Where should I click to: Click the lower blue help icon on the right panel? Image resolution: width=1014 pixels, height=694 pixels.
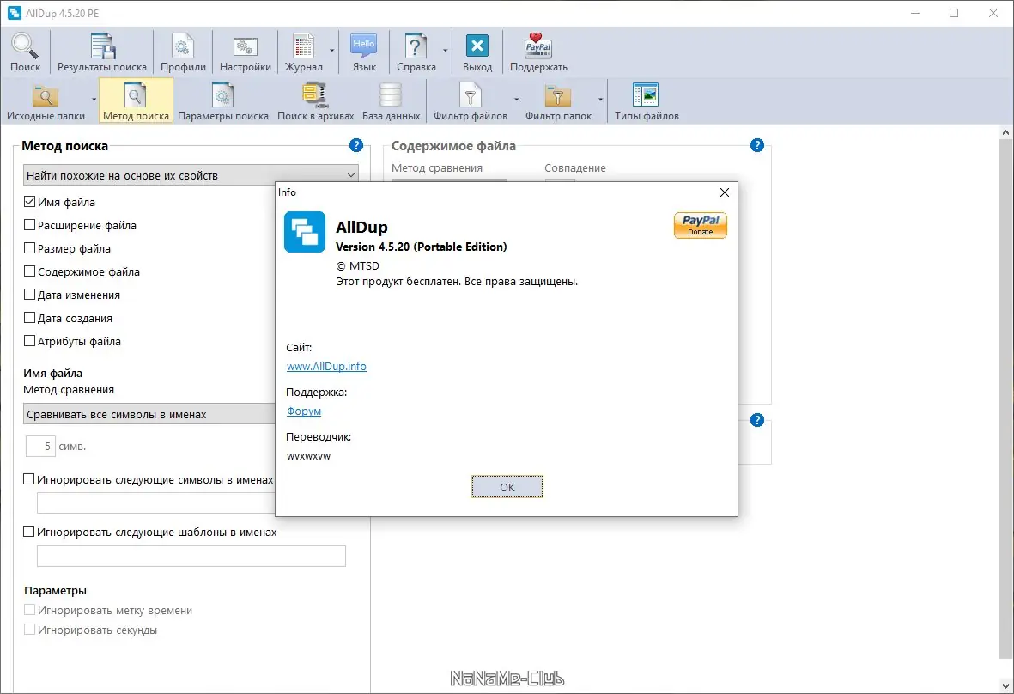(756, 420)
